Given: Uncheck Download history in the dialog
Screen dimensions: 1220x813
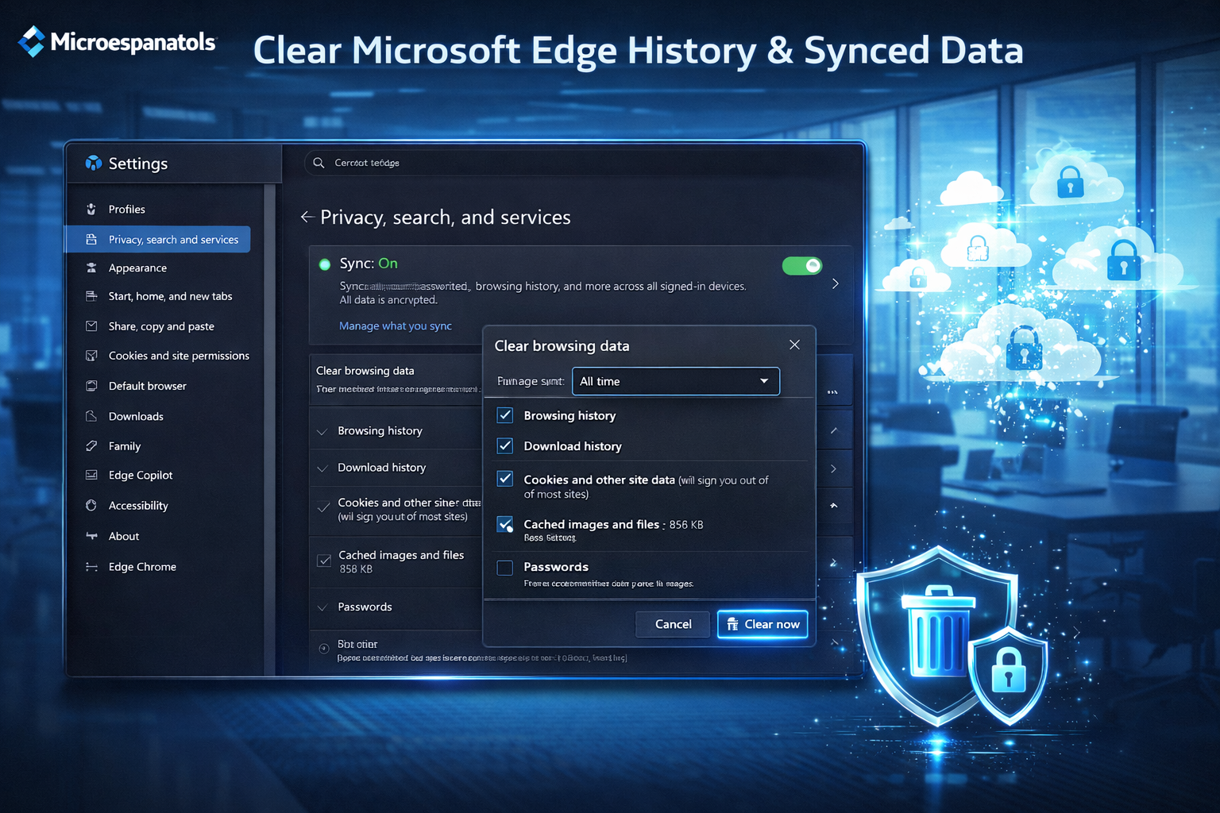Looking at the screenshot, I should [x=504, y=446].
